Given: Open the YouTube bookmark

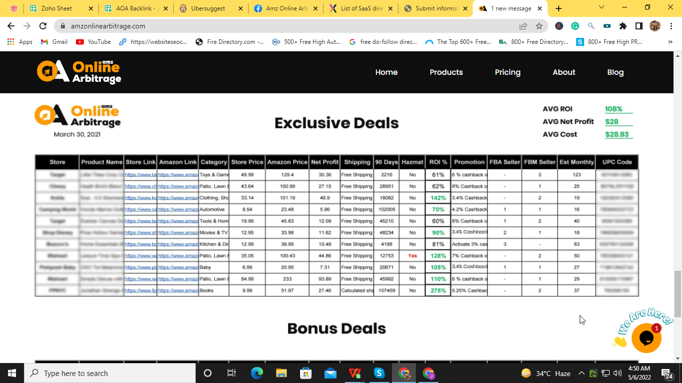Looking at the screenshot, I should [93, 42].
